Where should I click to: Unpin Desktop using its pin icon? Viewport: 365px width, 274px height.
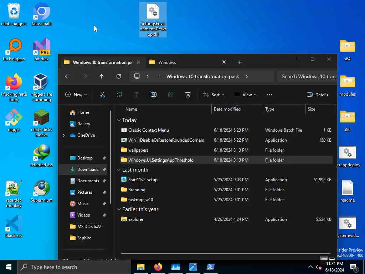104,158
